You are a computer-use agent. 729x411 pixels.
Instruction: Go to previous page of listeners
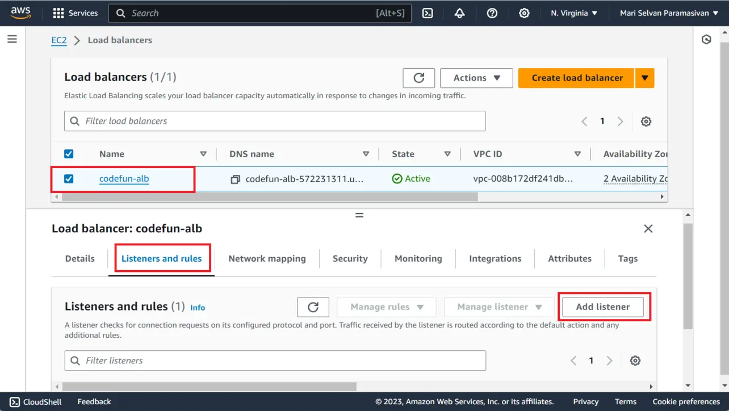point(573,360)
